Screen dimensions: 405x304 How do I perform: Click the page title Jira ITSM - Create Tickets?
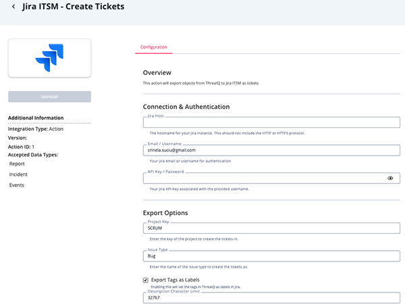(74, 7)
